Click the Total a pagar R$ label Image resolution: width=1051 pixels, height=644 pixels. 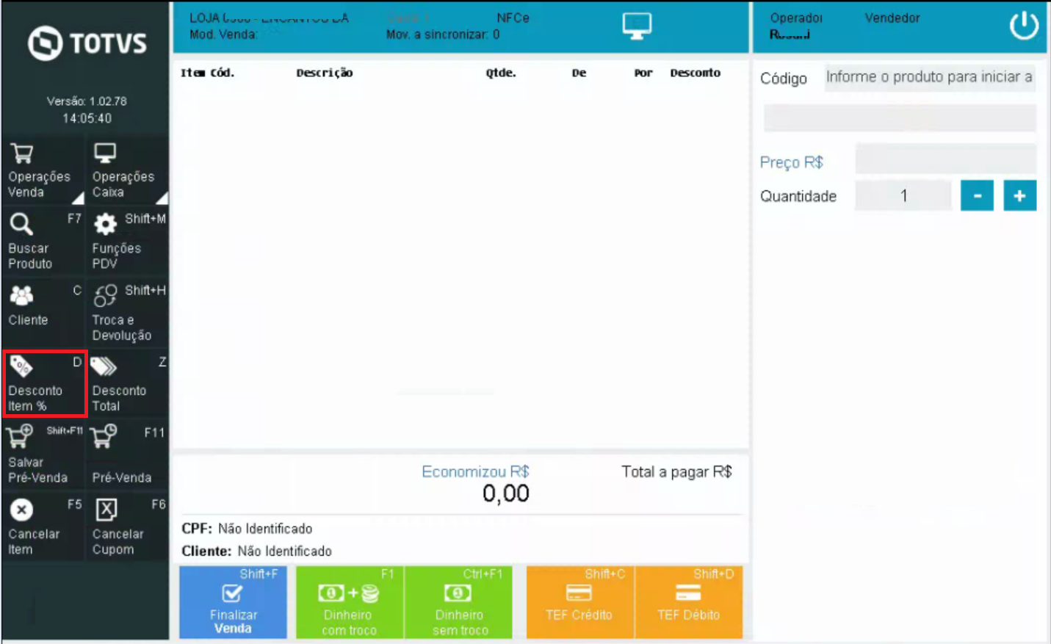(676, 471)
